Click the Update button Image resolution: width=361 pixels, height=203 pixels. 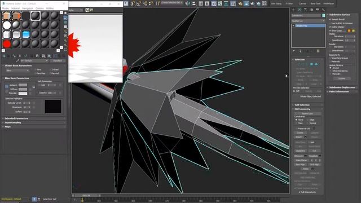pos(342,78)
